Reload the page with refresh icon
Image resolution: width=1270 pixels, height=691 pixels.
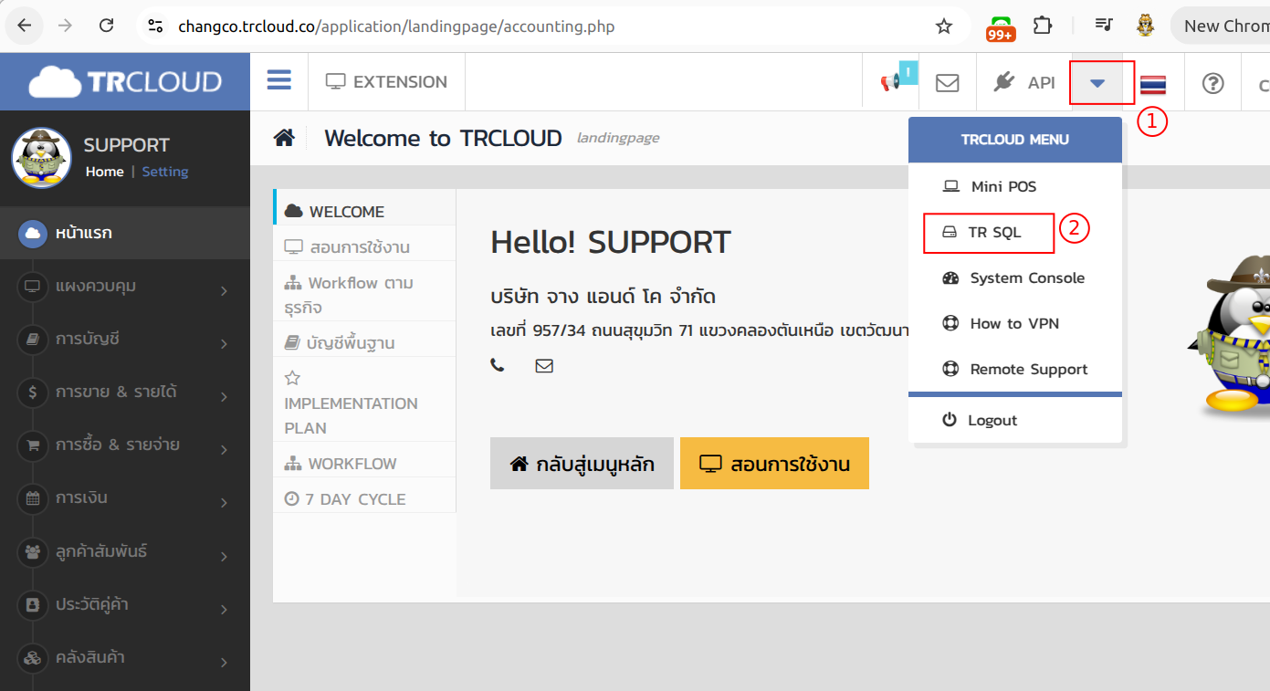tap(106, 26)
